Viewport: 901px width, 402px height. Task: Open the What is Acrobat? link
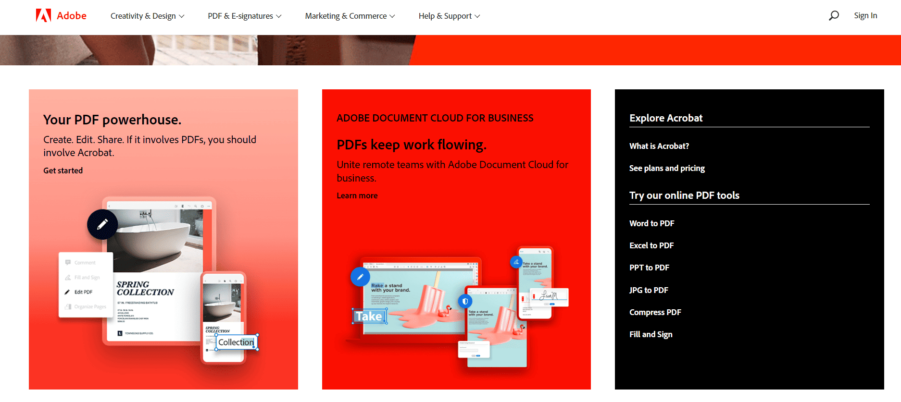tap(659, 146)
